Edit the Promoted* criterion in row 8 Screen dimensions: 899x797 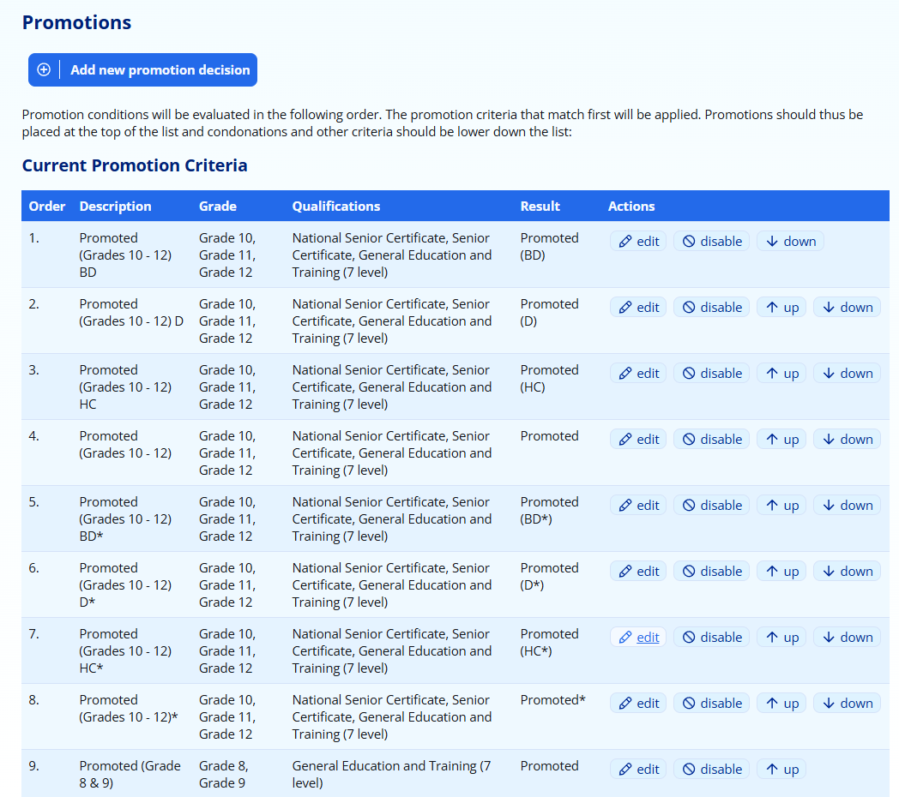(x=638, y=704)
